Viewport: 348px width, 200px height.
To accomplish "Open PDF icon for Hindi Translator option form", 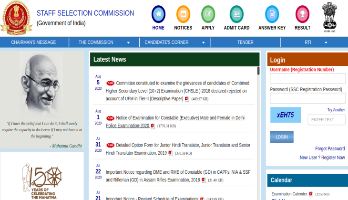I will click(170, 153).
